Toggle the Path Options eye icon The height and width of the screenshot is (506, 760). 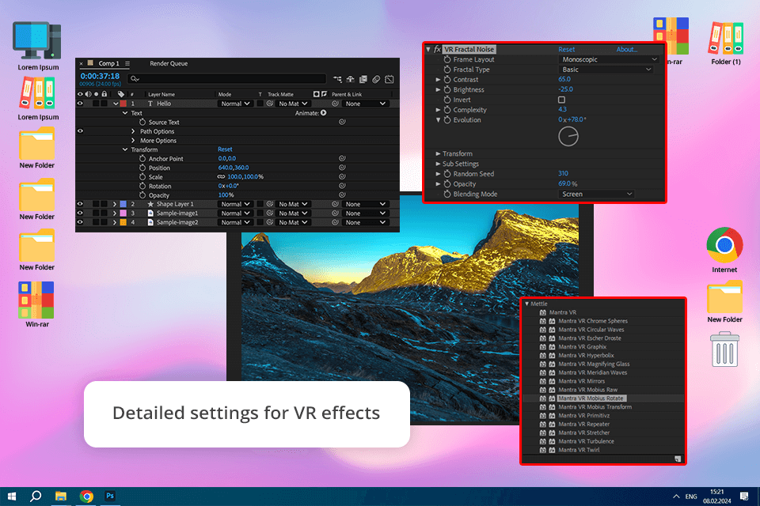click(80, 131)
